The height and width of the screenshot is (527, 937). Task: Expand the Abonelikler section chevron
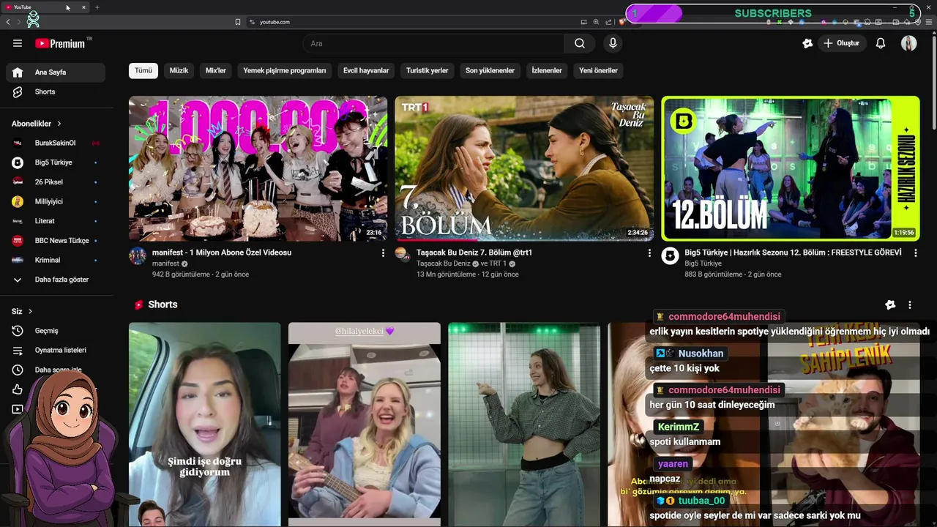[x=59, y=124]
